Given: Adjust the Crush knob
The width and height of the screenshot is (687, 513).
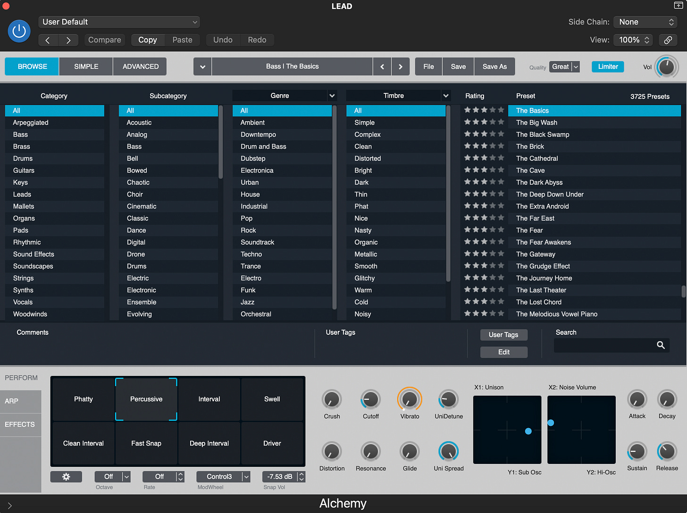Looking at the screenshot, I should (332, 399).
